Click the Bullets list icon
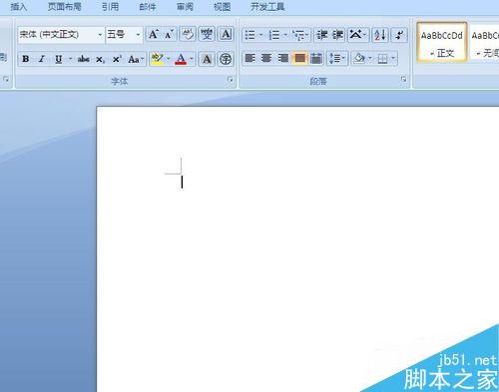This screenshot has width=499, height=392. pyautogui.click(x=249, y=35)
